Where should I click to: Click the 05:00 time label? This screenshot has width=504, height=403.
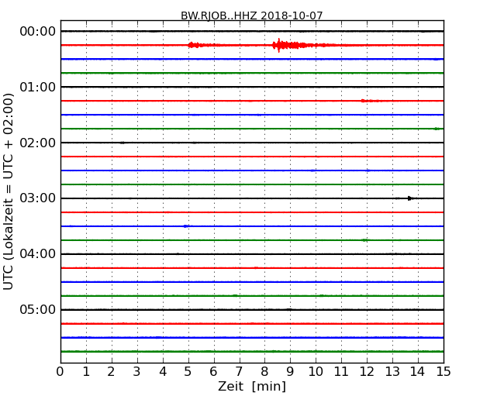coord(38,309)
